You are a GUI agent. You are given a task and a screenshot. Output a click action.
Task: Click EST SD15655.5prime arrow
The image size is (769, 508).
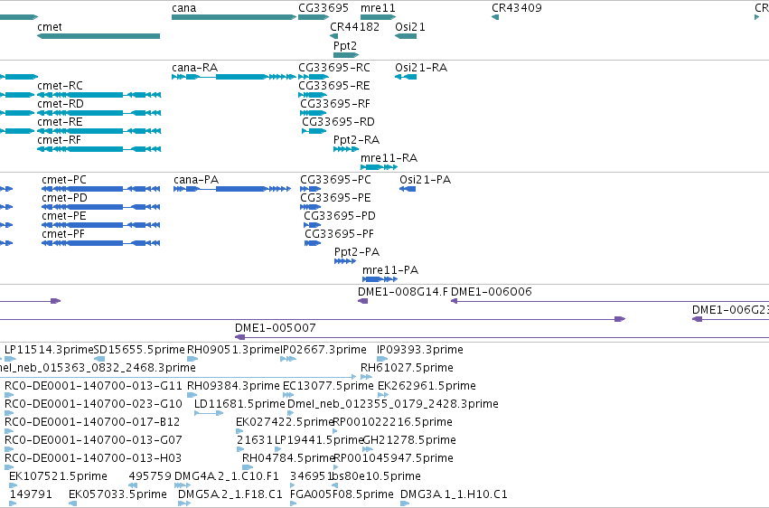pyautogui.click(x=99, y=359)
